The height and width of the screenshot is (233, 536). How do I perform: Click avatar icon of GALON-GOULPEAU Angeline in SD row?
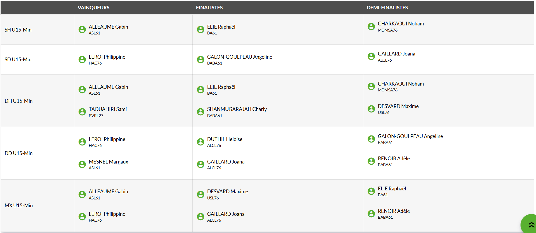(x=200, y=60)
